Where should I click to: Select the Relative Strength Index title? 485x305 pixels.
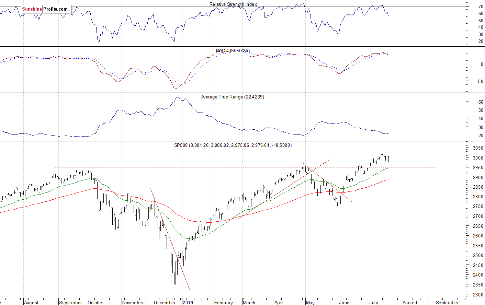[x=233, y=4]
